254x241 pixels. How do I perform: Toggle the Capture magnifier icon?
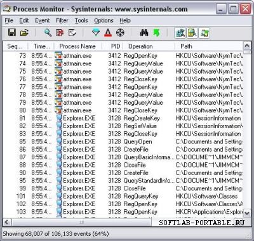(48, 33)
